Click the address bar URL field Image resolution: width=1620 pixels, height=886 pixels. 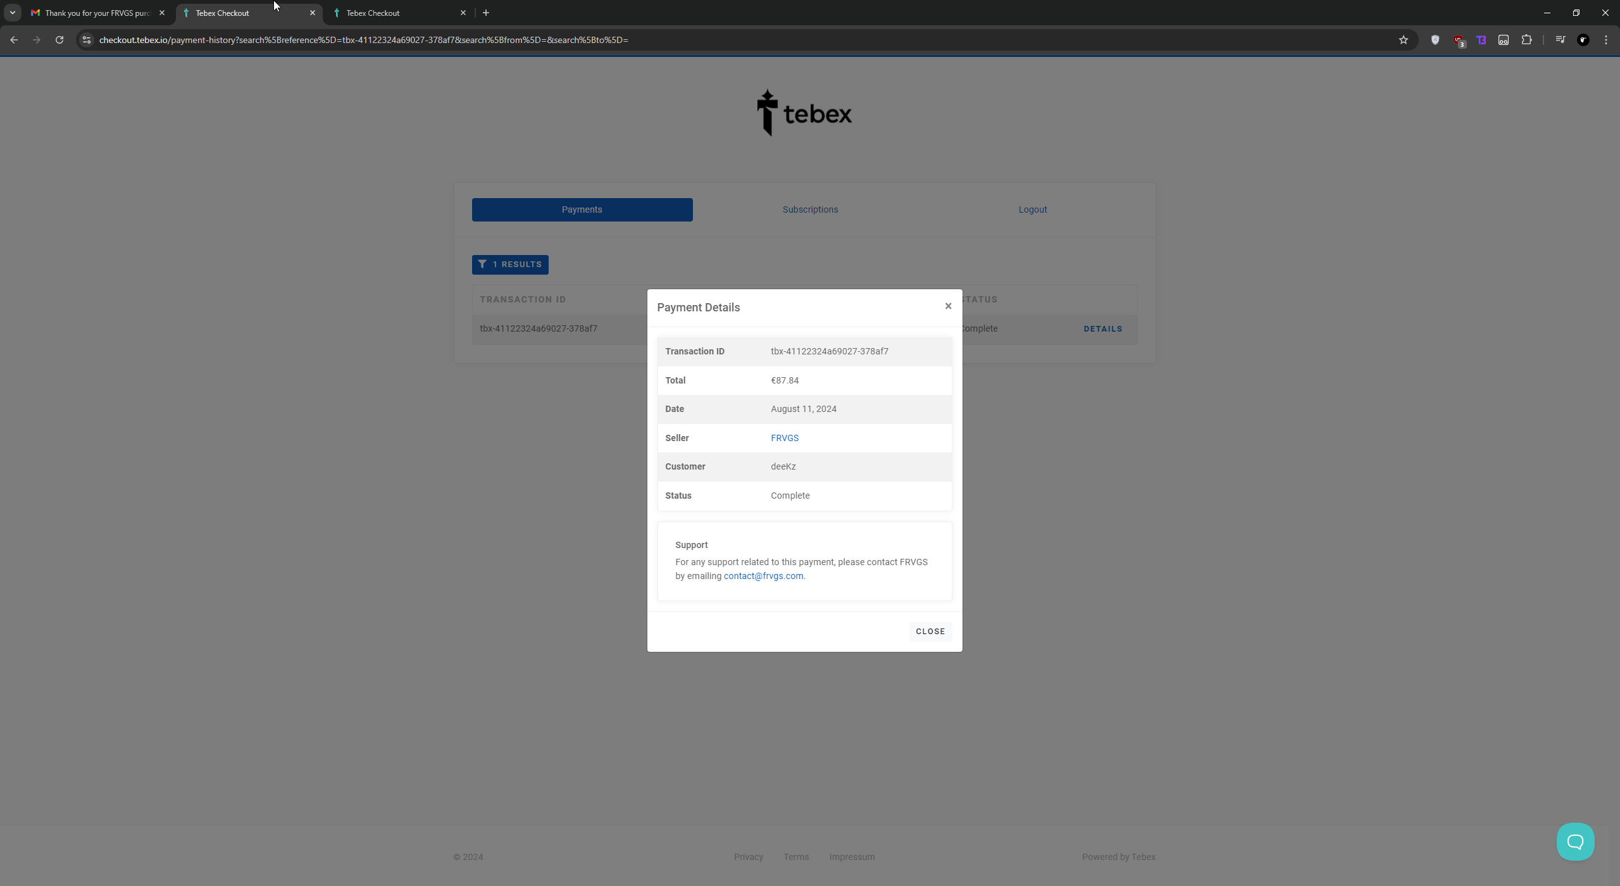click(696, 40)
